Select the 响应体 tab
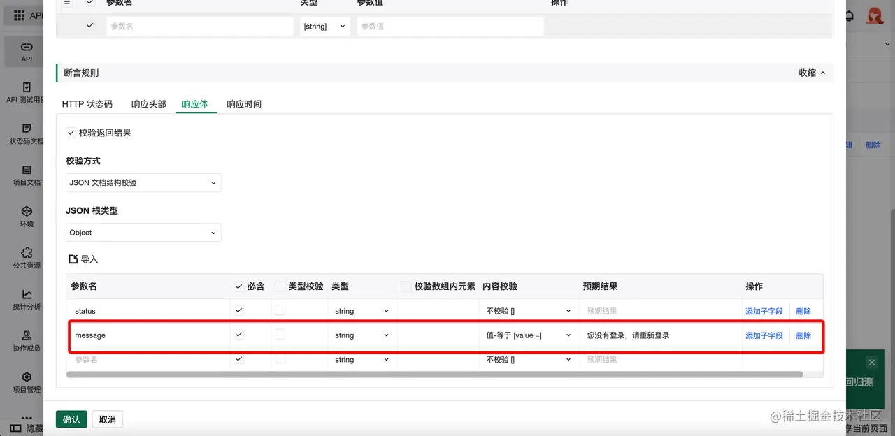The width and height of the screenshot is (895, 436). pyautogui.click(x=195, y=104)
